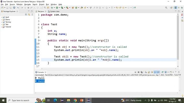Click line 9 folding marker in editor
This screenshot has width=184, height=103.
click(40, 40)
